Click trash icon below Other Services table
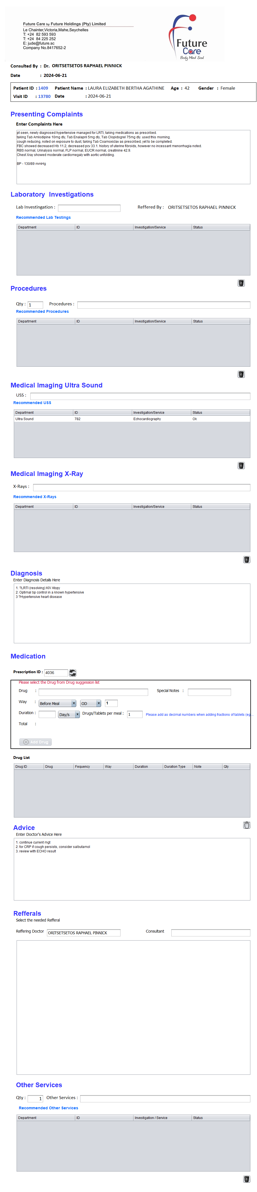Screen dimensions: 257x1192 (246, 1179)
